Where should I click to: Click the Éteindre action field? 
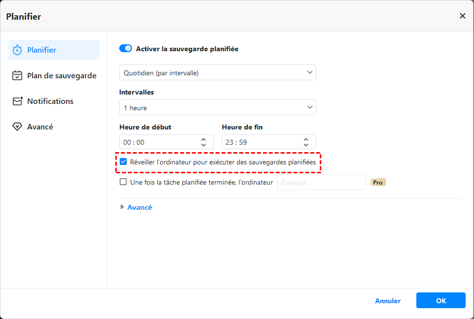pyautogui.click(x=321, y=182)
